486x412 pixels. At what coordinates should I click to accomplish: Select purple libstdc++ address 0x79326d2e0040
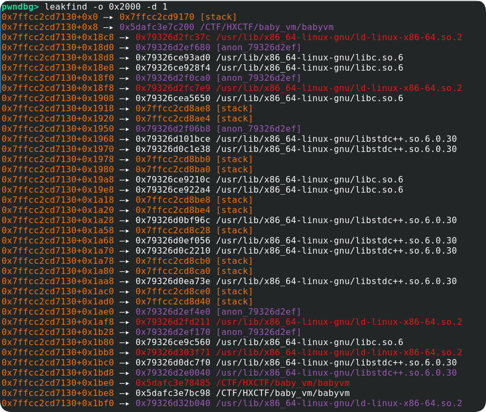coord(173,372)
